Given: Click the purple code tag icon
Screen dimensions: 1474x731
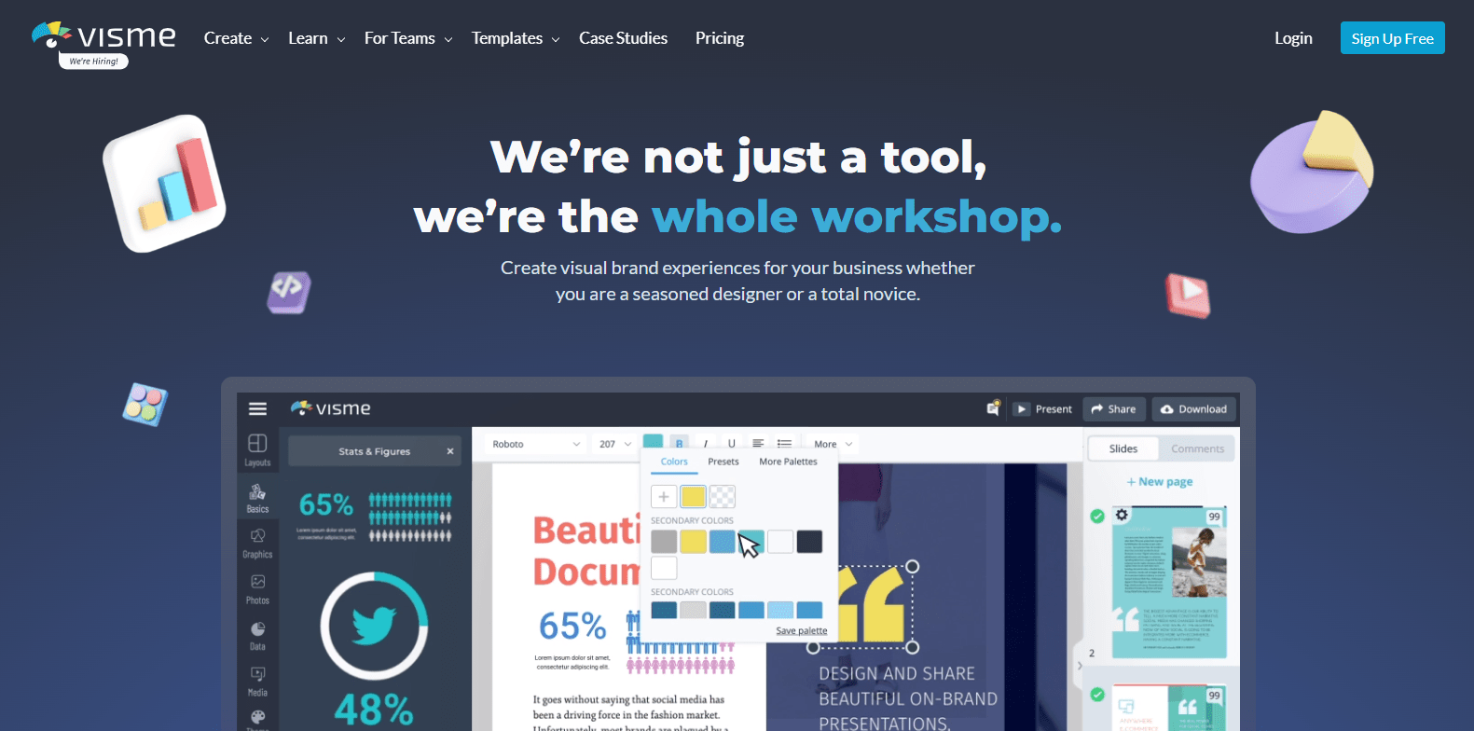Looking at the screenshot, I should tap(289, 292).
